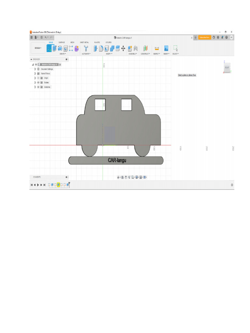Open Display Settings in navigation bar

tap(137, 177)
